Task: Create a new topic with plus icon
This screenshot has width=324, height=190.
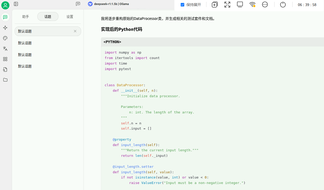Action: tap(78, 4)
